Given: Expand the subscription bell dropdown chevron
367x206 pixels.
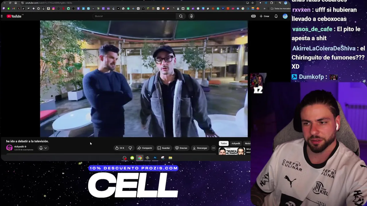Looking at the screenshot, I should click(46, 148).
